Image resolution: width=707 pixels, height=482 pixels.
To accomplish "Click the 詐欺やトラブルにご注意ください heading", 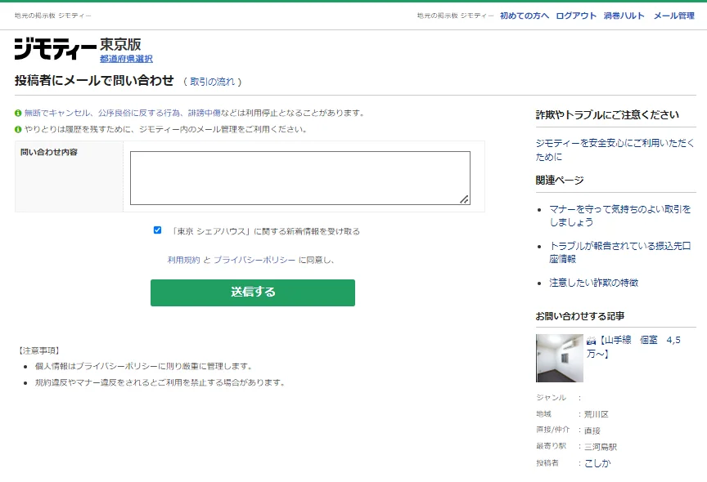I will point(607,114).
